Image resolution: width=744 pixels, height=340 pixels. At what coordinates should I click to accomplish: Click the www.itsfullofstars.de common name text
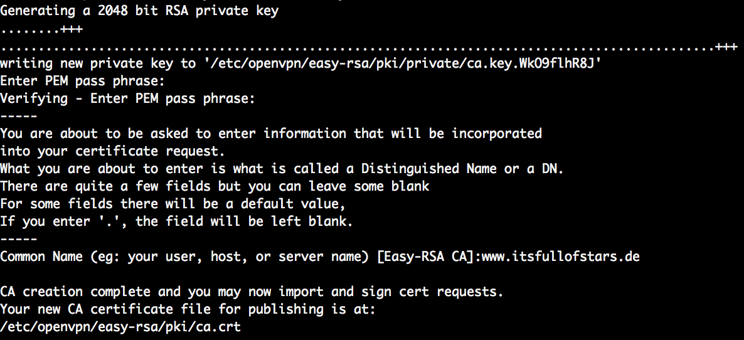[560, 257]
